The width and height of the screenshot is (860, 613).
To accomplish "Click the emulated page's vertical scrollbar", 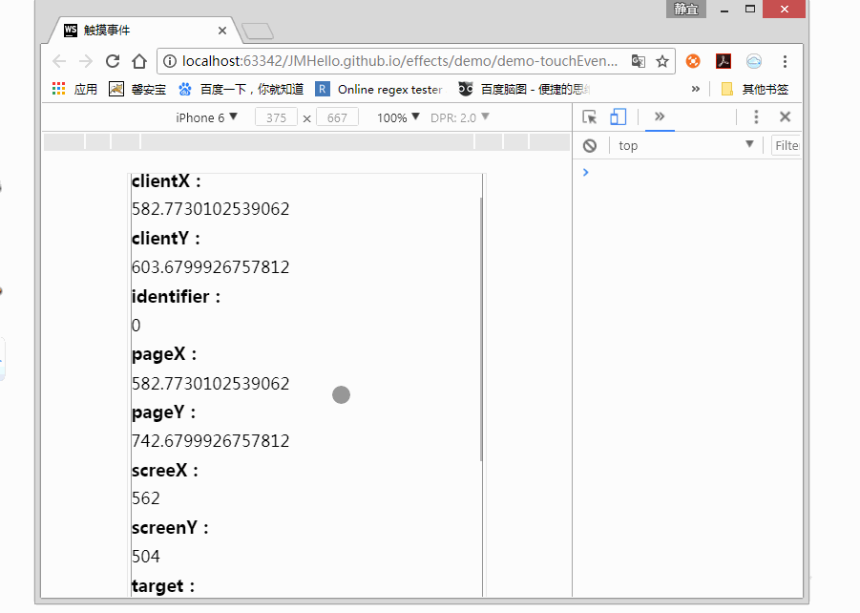I will [x=481, y=325].
